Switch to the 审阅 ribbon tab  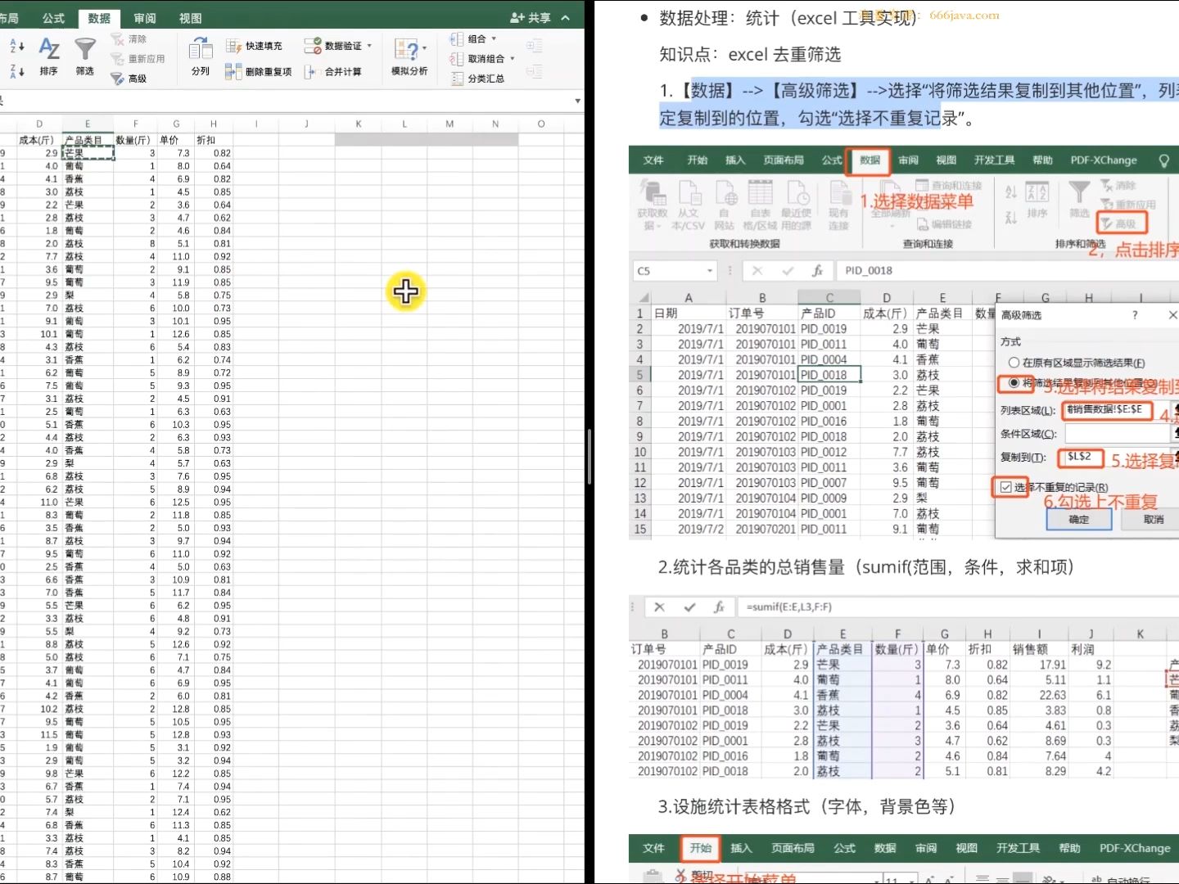coord(144,17)
